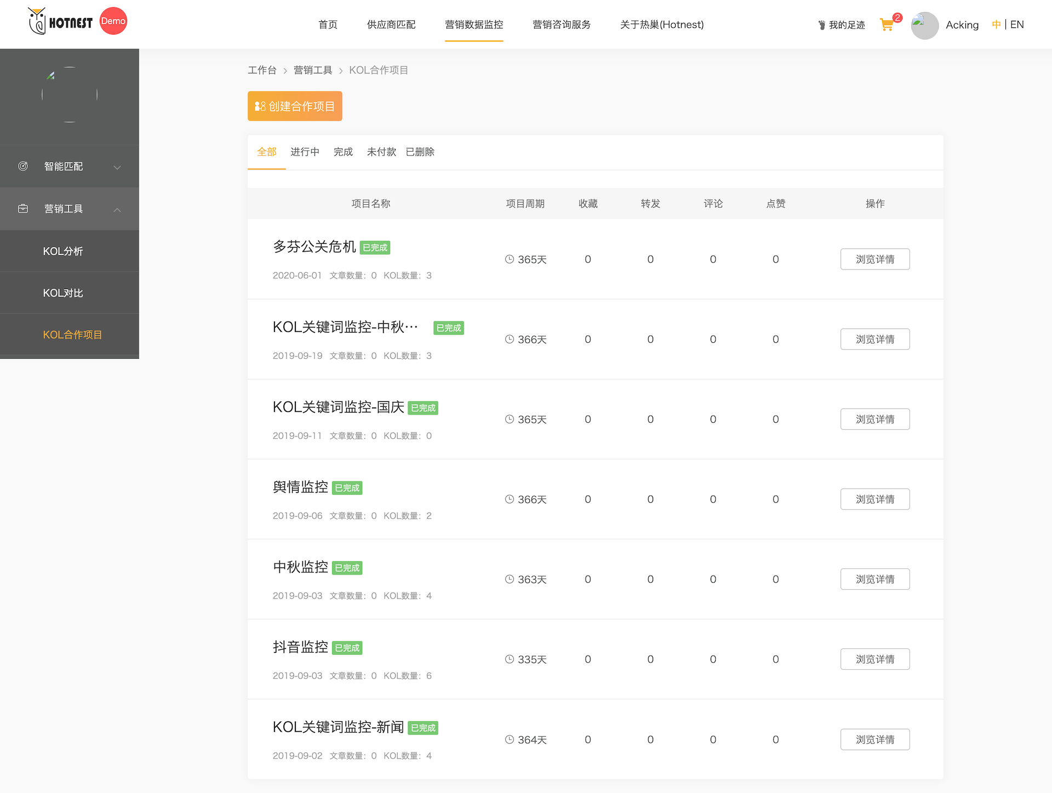Click the 创建合作项目 button
Image resolution: width=1052 pixels, height=793 pixels.
pyautogui.click(x=295, y=106)
